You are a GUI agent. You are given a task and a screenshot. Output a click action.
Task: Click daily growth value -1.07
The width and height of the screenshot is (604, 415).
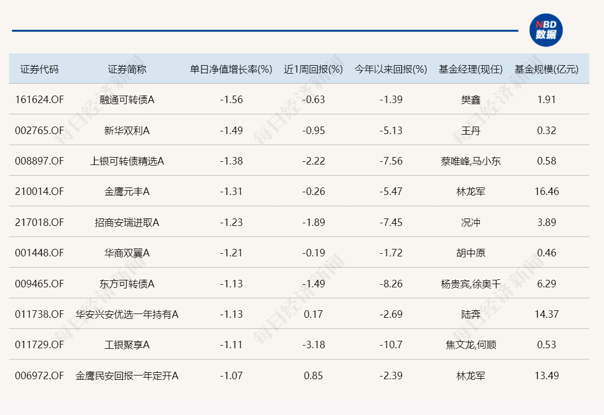(x=231, y=375)
